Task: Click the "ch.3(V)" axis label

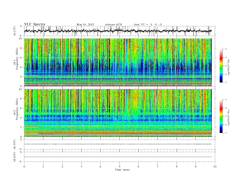Action: [14, 144]
